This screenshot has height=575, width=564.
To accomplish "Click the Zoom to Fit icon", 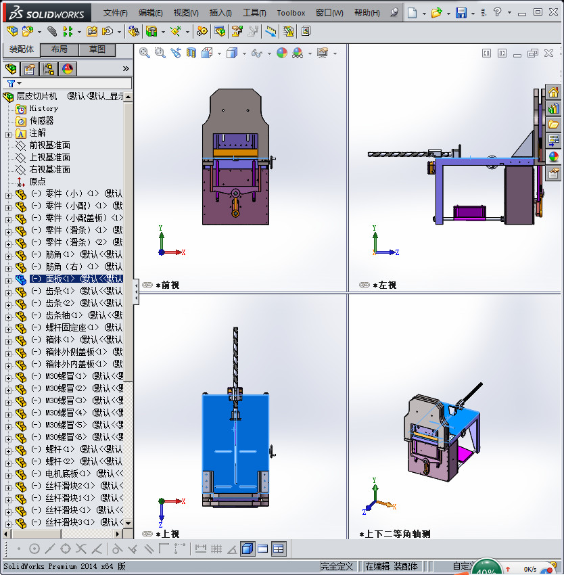I will 145,53.
